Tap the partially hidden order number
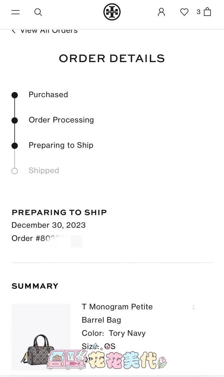 (47, 238)
